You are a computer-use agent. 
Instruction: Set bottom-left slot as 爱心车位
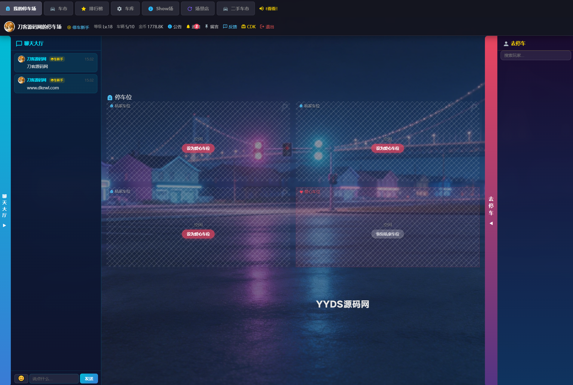click(x=198, y=234)
